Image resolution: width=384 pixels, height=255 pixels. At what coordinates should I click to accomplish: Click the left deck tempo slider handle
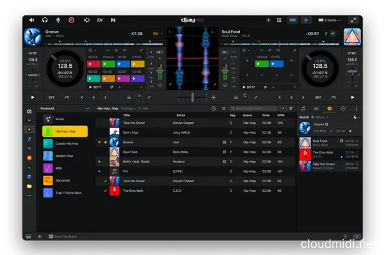[x=33, y=75]
